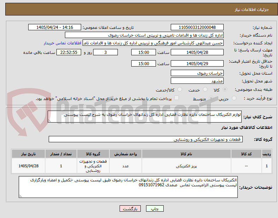Click the تعداد / مقدار column header
Image resolution: width=278 pixels, height=218 pixels.
coord(61,154)
